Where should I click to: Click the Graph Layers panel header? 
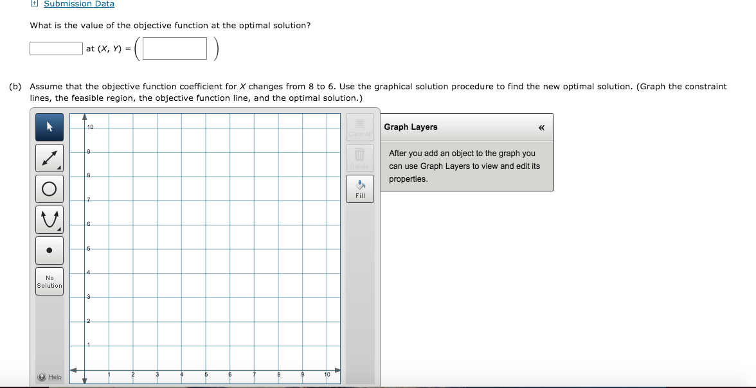[x=467, y=127]
